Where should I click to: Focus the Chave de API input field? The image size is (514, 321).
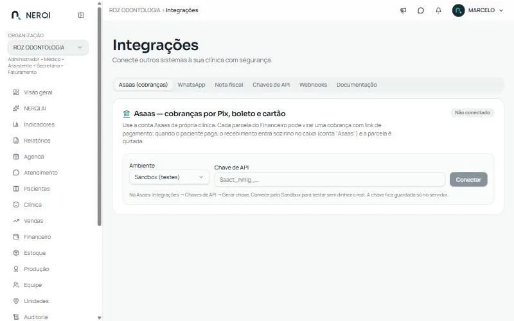click(x=330, y=180)
